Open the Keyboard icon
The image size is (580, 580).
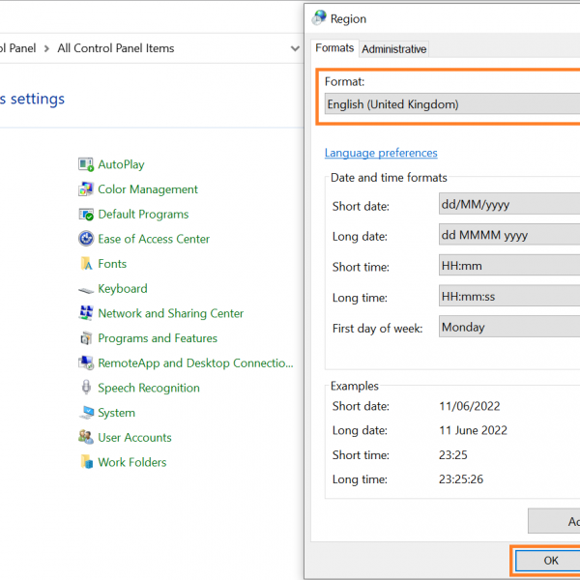(86, 289)
